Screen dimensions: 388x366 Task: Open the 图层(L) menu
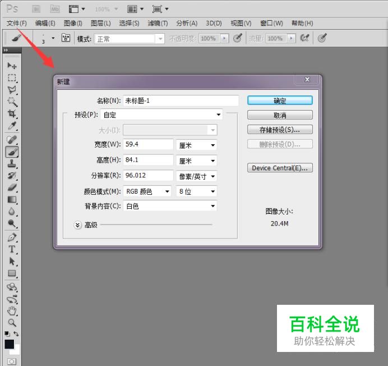(x=101, y=23)
